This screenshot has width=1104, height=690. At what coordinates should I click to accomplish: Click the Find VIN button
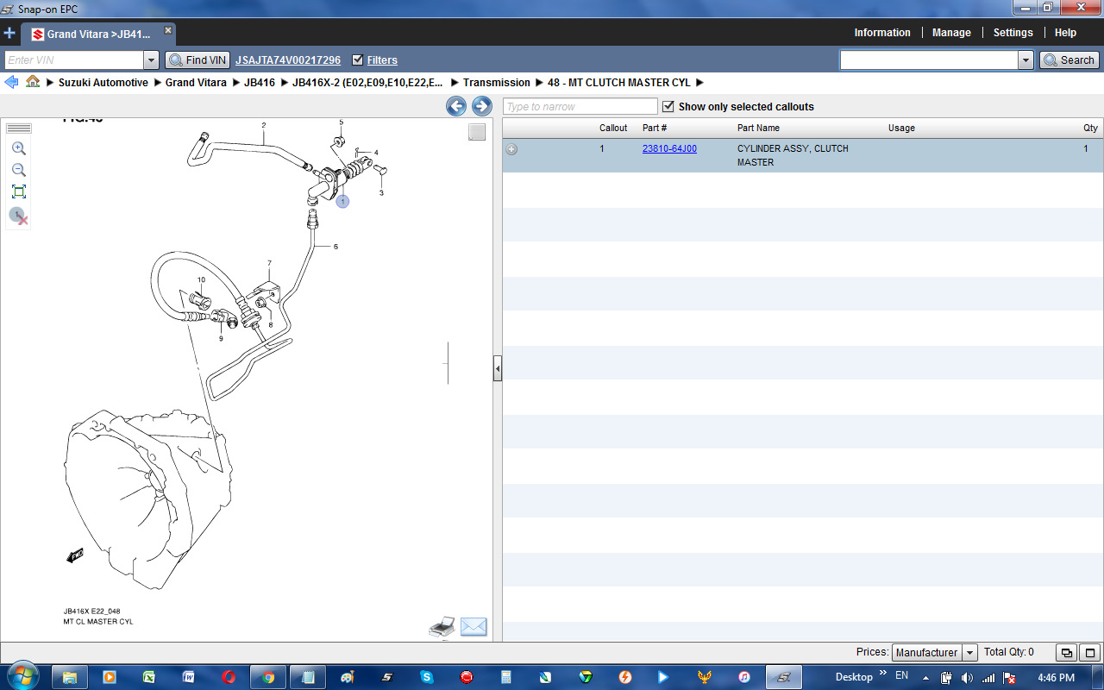[x=198, y=60]
